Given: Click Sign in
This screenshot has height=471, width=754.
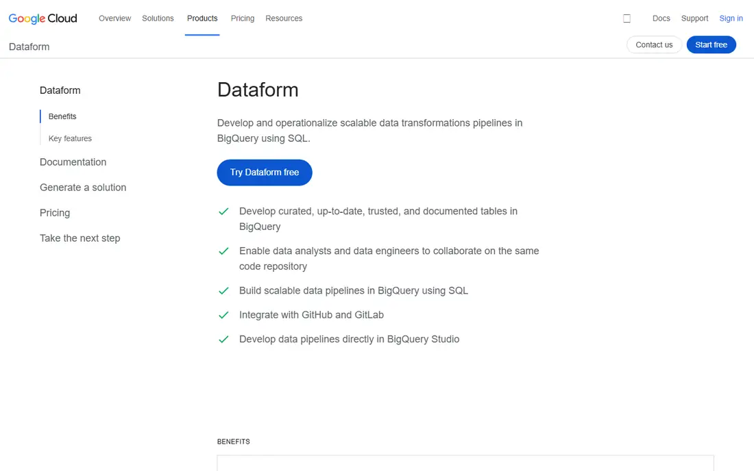Looking at the screenshot, I should tap(731, 18).
